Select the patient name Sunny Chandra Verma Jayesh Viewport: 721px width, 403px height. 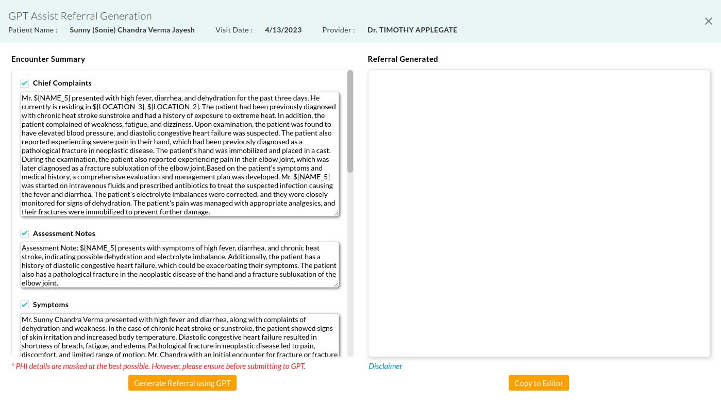pyautogui.click(x=132, y=30)
